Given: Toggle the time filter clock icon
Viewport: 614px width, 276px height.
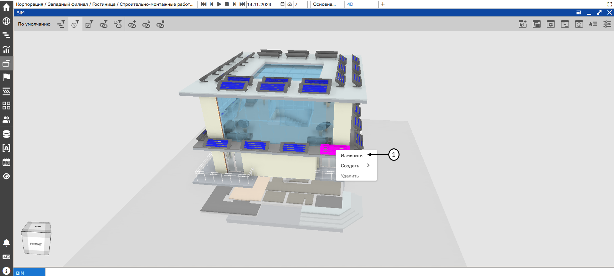Looking at the screenshot, I should point(75,24).
